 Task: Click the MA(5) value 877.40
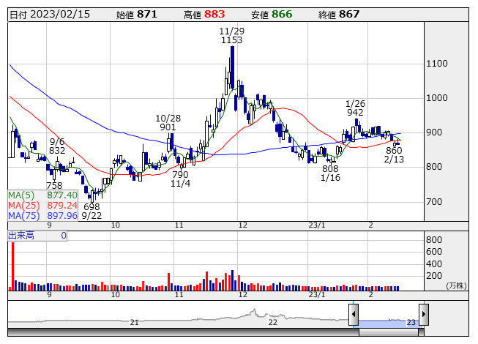click(x=62, y=195)
